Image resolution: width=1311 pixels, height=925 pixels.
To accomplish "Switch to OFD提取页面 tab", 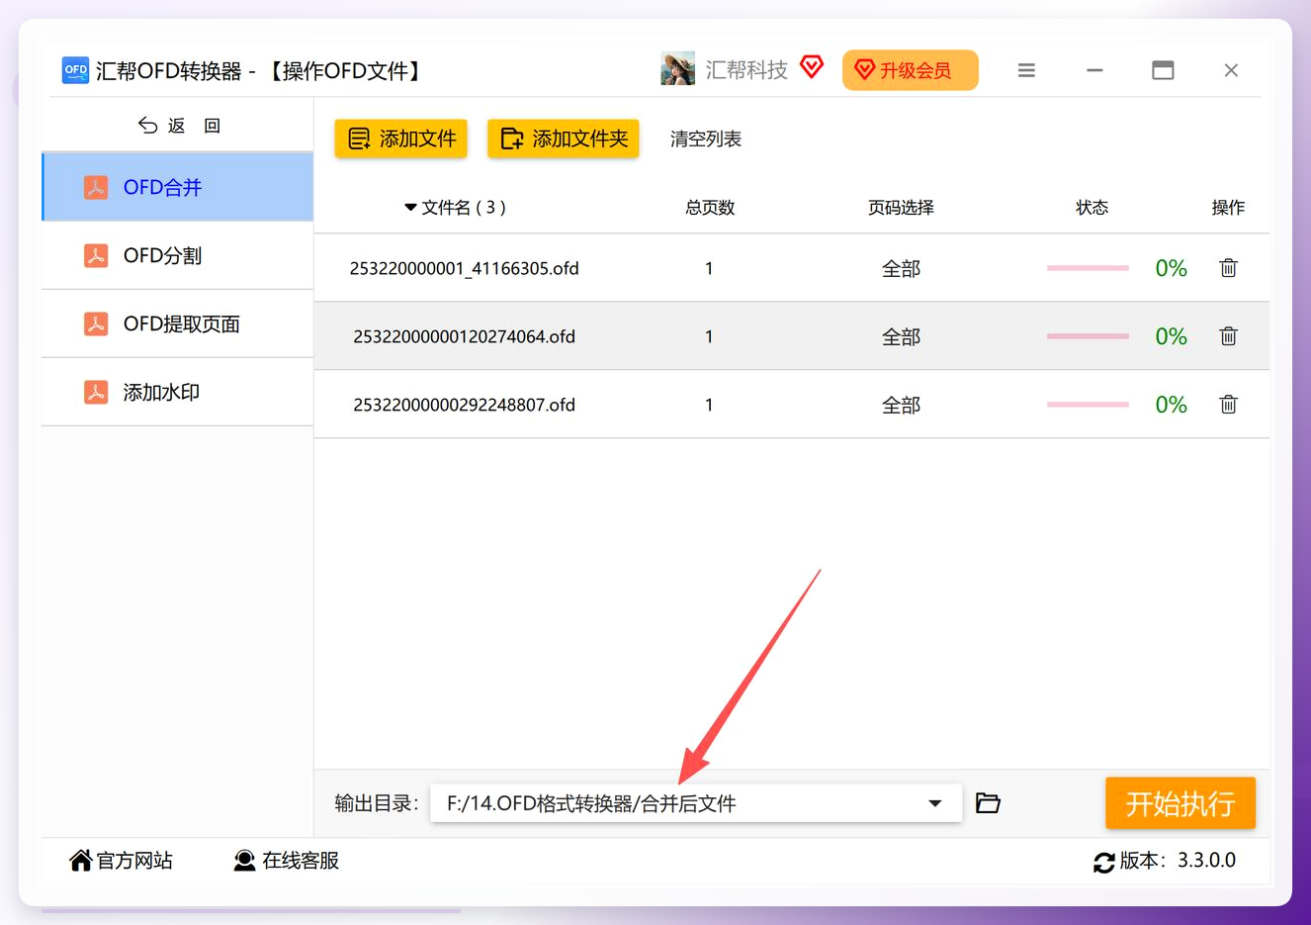I will point(178,324).
